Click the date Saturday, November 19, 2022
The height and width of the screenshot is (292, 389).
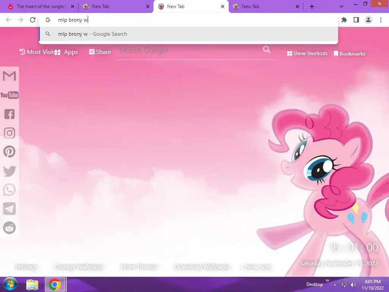pos(339,263)
